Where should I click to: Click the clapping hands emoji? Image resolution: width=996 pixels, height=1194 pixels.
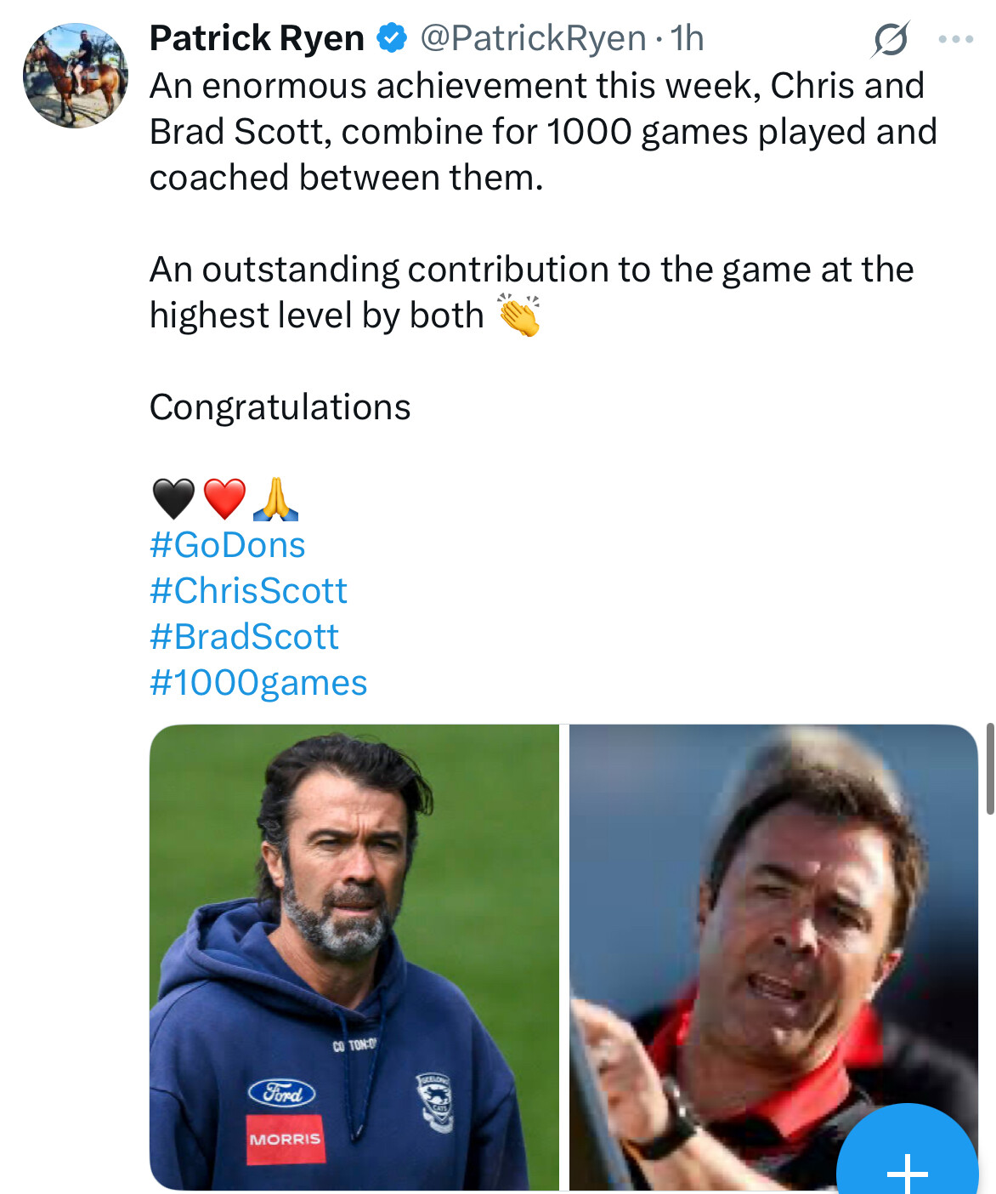click(519, 316)
